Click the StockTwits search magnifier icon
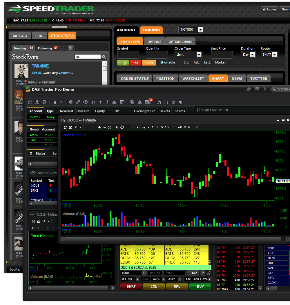 pyautogui.click(x=104, y=57)
